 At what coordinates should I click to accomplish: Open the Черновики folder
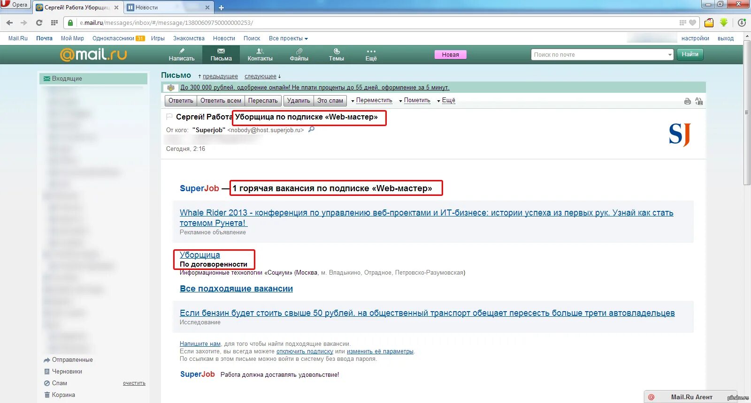click(67, 372)
